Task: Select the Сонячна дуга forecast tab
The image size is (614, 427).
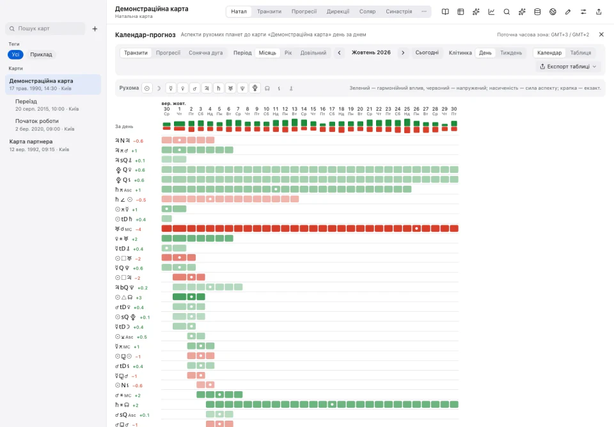Action: coord(205,53)
